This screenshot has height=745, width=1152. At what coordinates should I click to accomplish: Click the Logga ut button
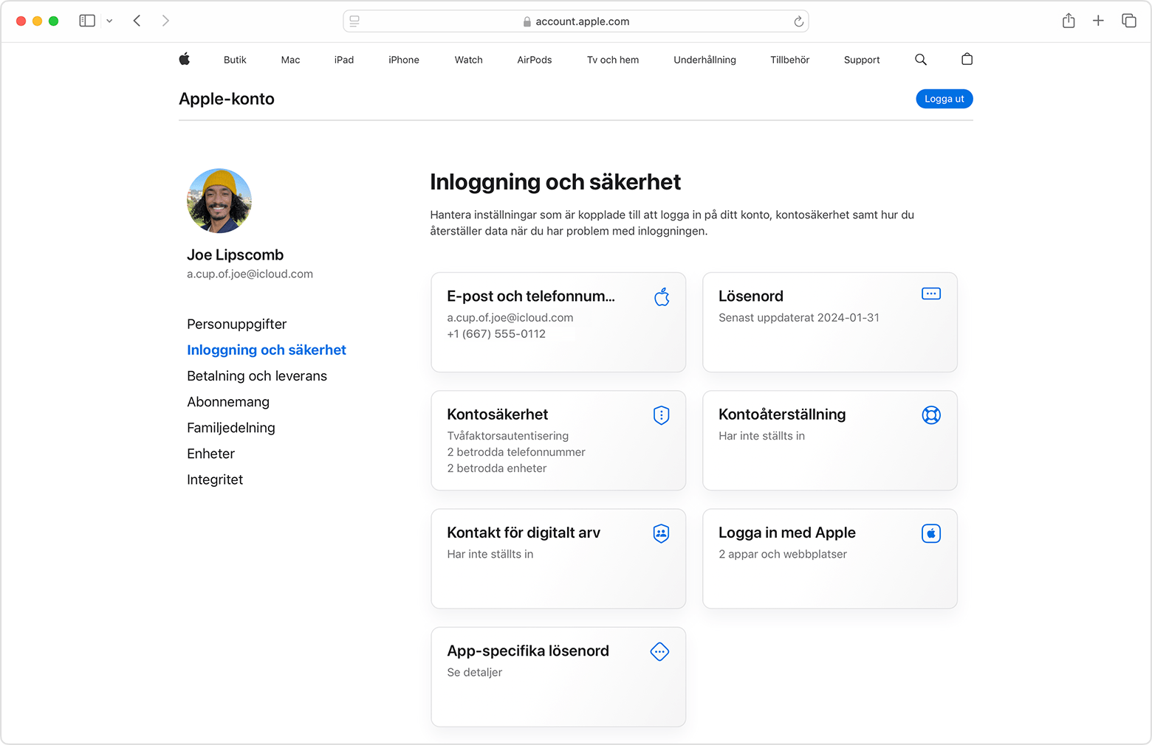944,99
